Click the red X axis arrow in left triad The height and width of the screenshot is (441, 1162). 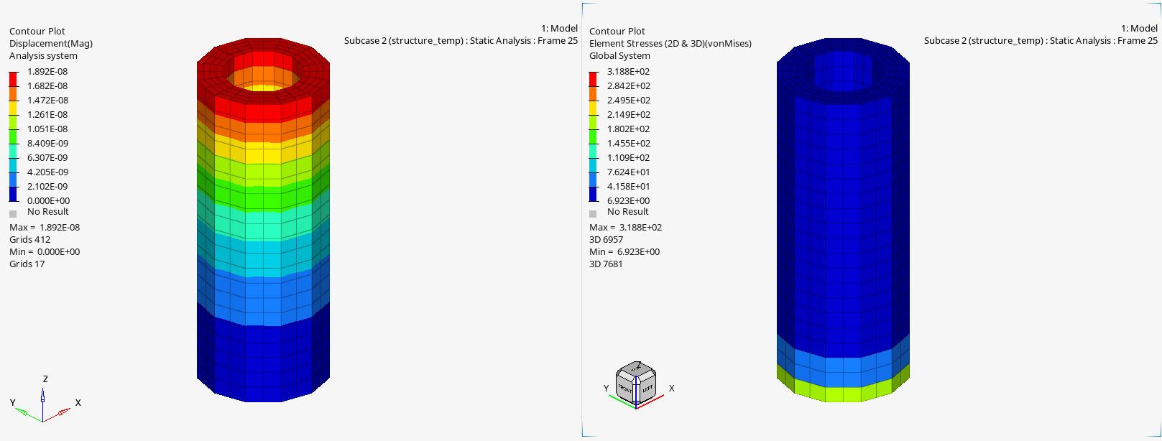point(63,412)
